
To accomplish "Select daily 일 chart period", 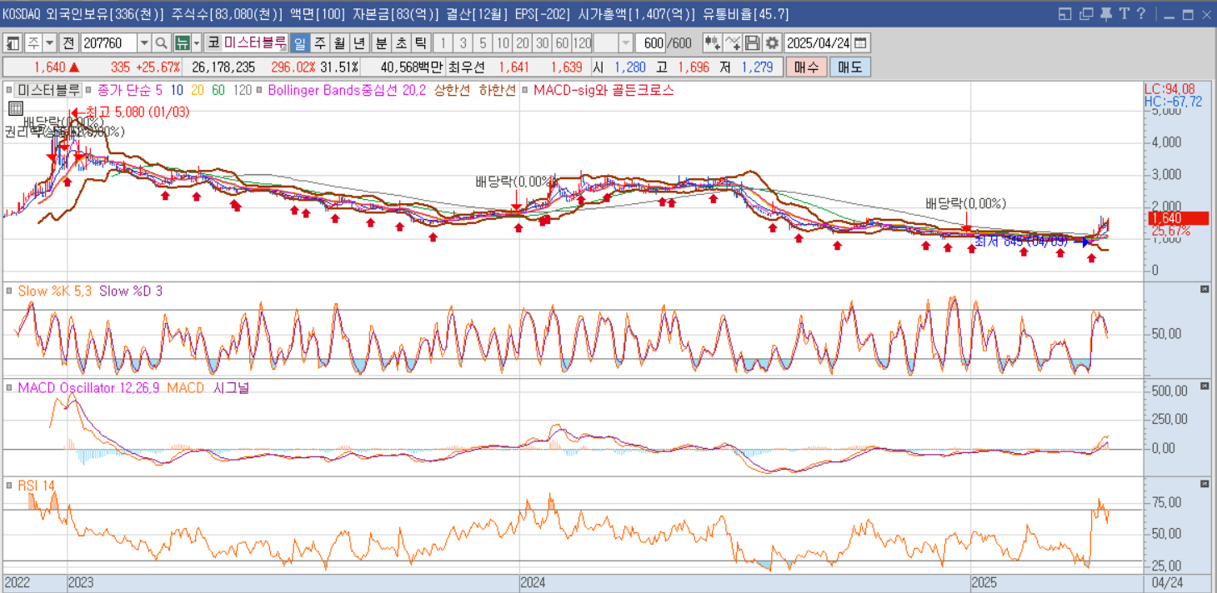I will (300, 43).
